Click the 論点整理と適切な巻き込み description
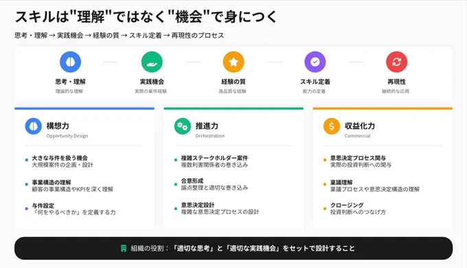Screen dimensions: 467x268 pos(214,188)
